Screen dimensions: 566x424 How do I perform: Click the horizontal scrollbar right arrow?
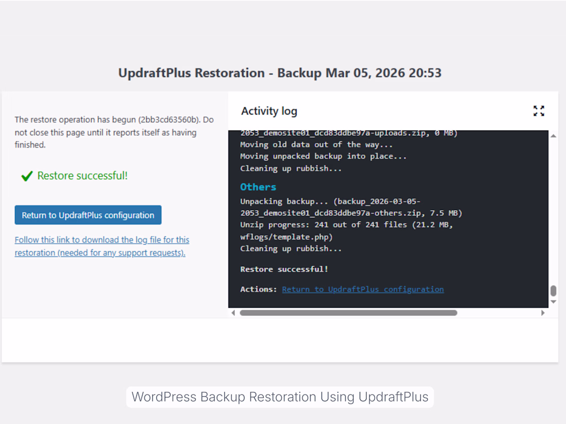[x=542, y=313]
